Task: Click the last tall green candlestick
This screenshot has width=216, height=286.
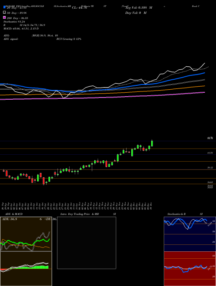Action: click(152, 143)
